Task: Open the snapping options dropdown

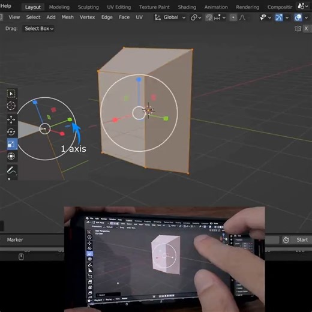Action: tap(220, 17)
